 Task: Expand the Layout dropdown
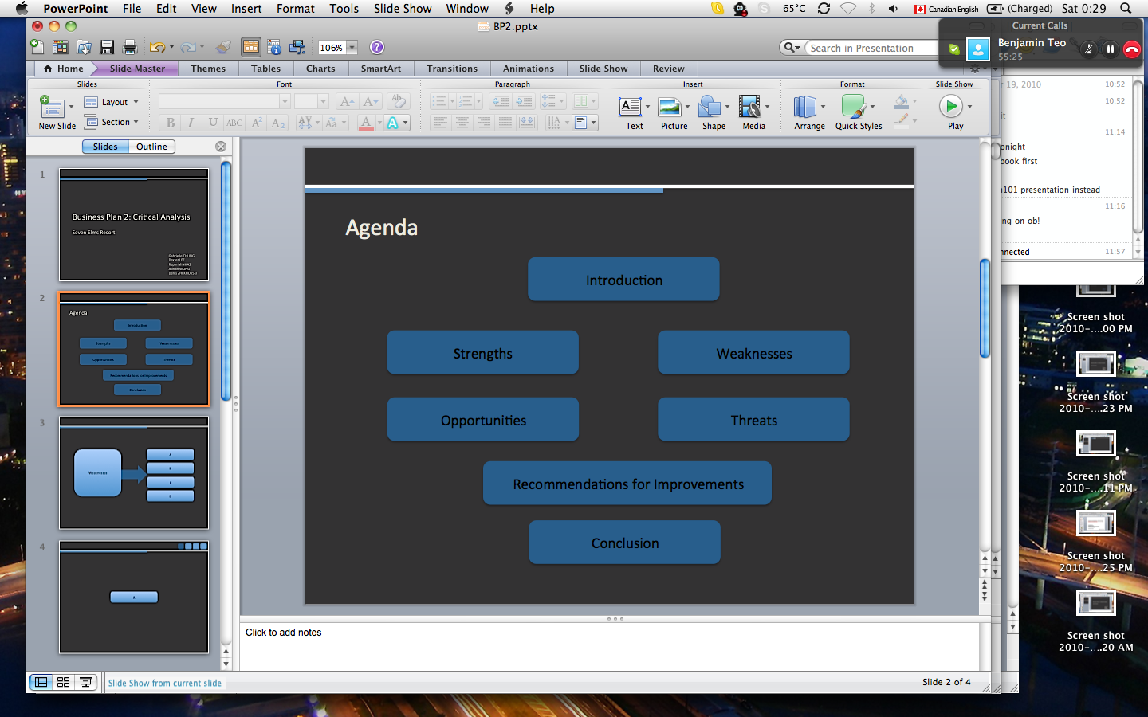[x=136, y=102]
